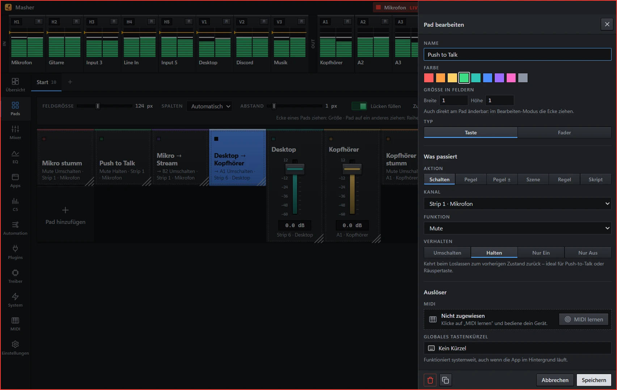Open the Kanal dropdown Strip 1 · Mikrofon
The height and width of the screenshot is (390, 617).
tap(517, 204)
